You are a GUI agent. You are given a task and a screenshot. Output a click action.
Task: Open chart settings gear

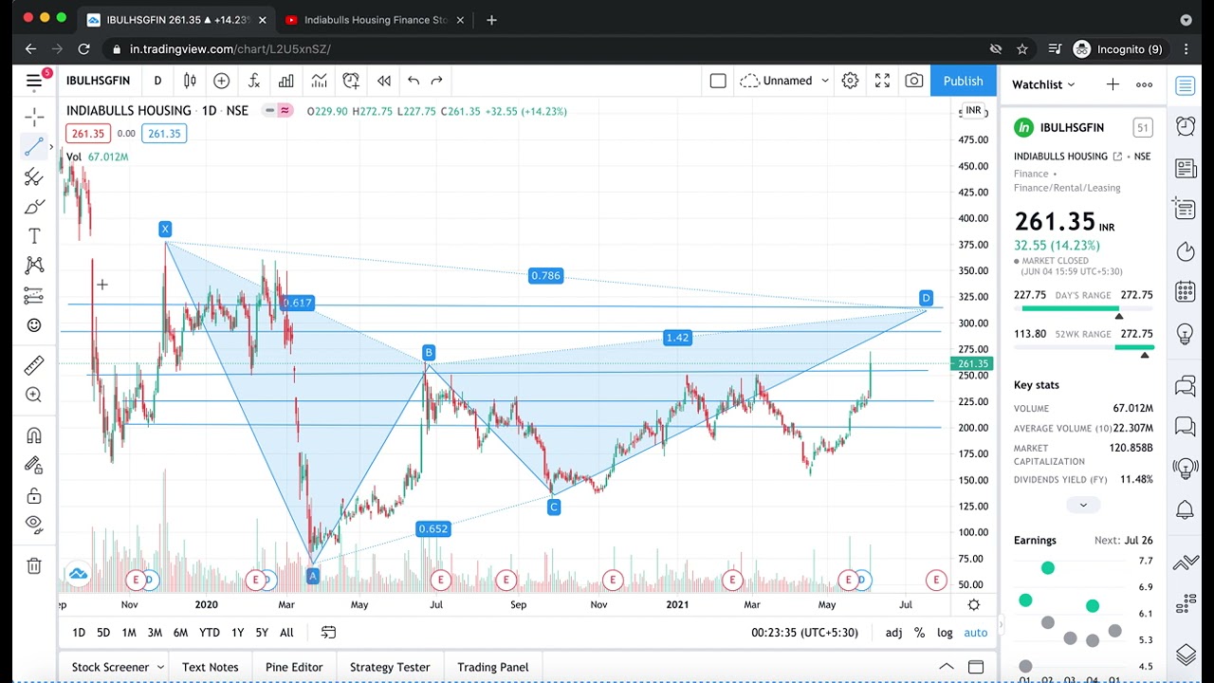850,81
